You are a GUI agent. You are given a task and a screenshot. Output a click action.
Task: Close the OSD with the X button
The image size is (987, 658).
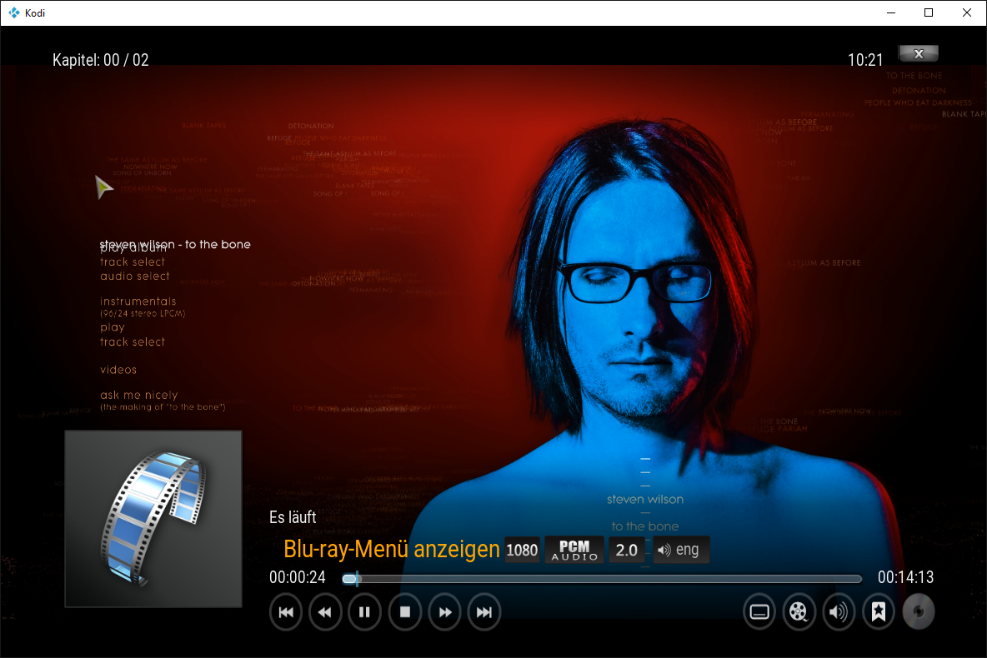(919, 53)
